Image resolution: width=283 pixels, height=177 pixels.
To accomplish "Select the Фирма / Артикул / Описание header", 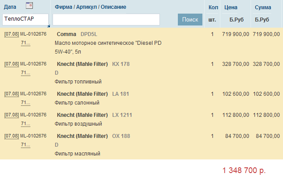I will (91, 7).
